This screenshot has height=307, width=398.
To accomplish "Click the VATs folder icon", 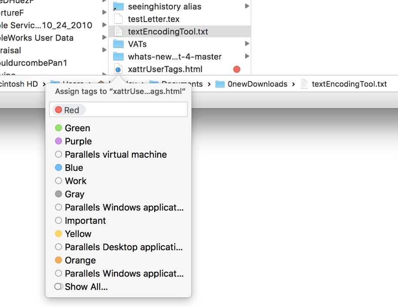I will tap(118, 44).
